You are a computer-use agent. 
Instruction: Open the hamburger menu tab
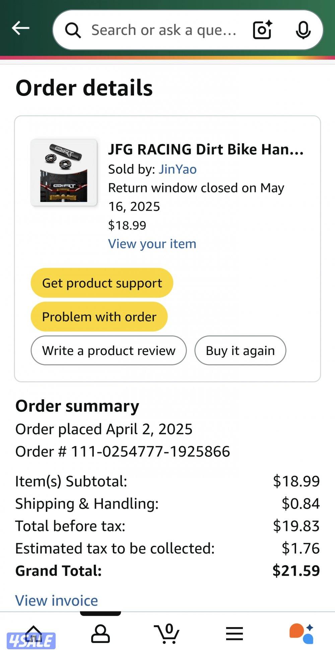pos(234,634)
